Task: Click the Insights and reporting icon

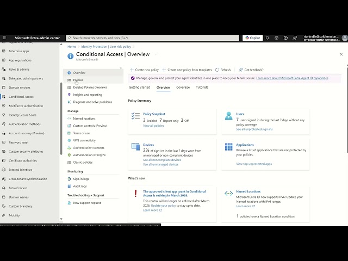Action: point(69,95)
